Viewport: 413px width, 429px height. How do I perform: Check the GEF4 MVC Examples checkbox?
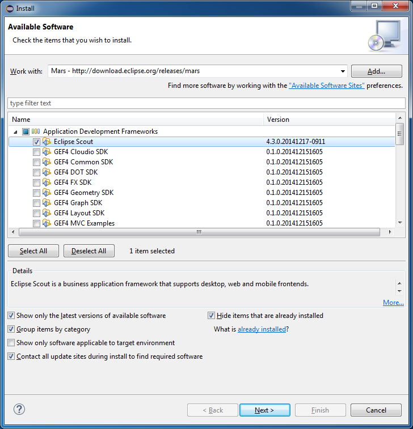click(36, 223)
